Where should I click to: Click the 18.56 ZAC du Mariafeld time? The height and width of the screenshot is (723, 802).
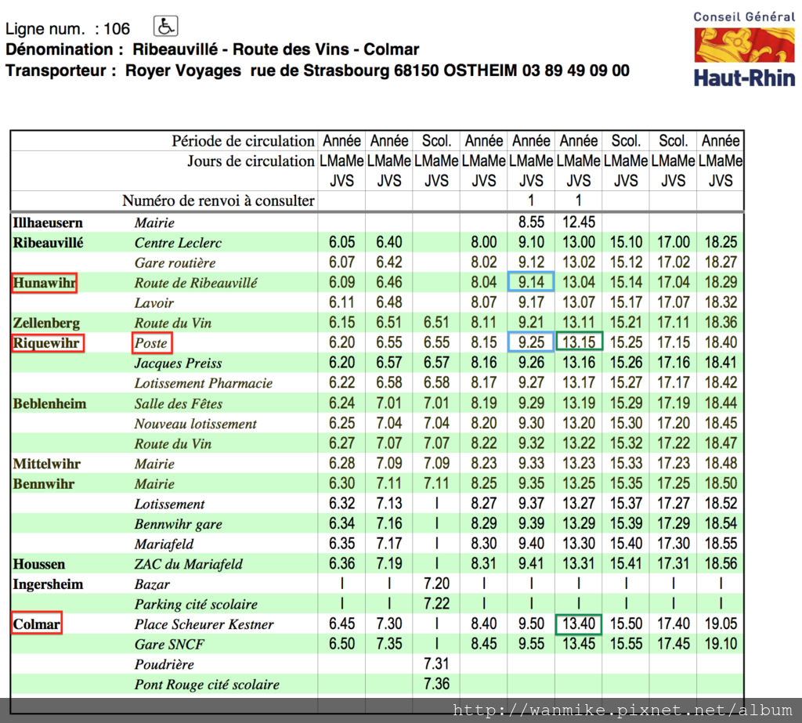click(x=721, y=564)
